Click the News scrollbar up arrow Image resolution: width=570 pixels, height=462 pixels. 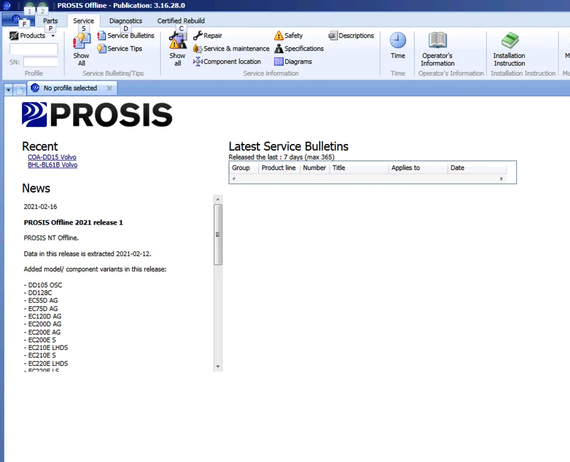[x=218, y=199]
